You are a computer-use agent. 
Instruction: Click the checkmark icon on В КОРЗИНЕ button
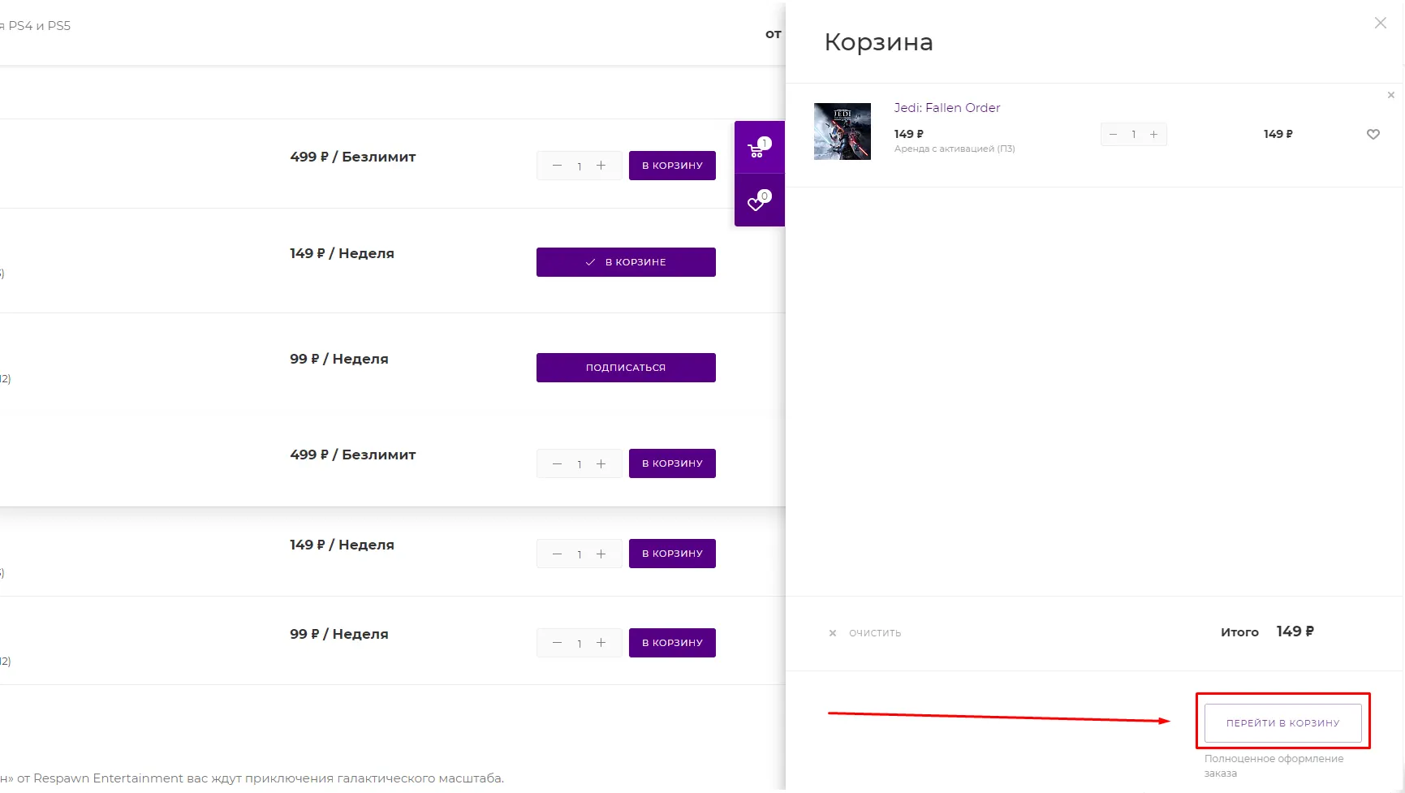point(592,261)
